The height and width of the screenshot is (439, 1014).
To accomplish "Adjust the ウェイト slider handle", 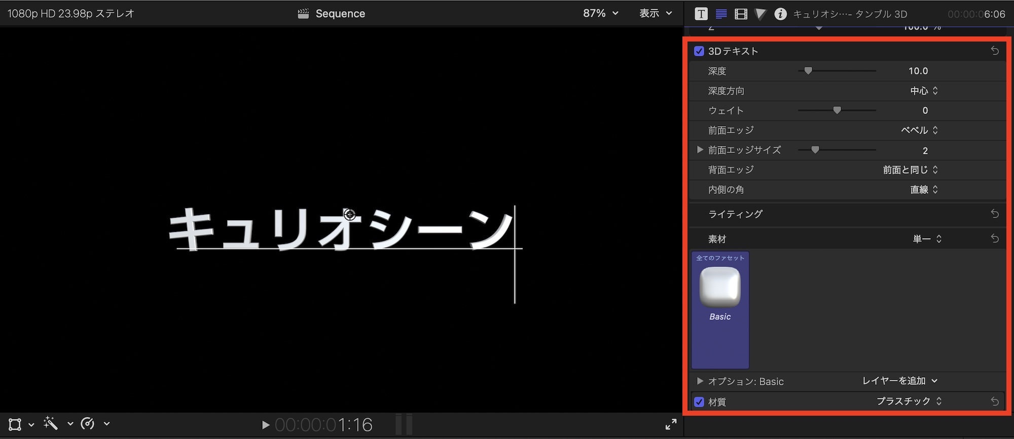I will (837, 110).
